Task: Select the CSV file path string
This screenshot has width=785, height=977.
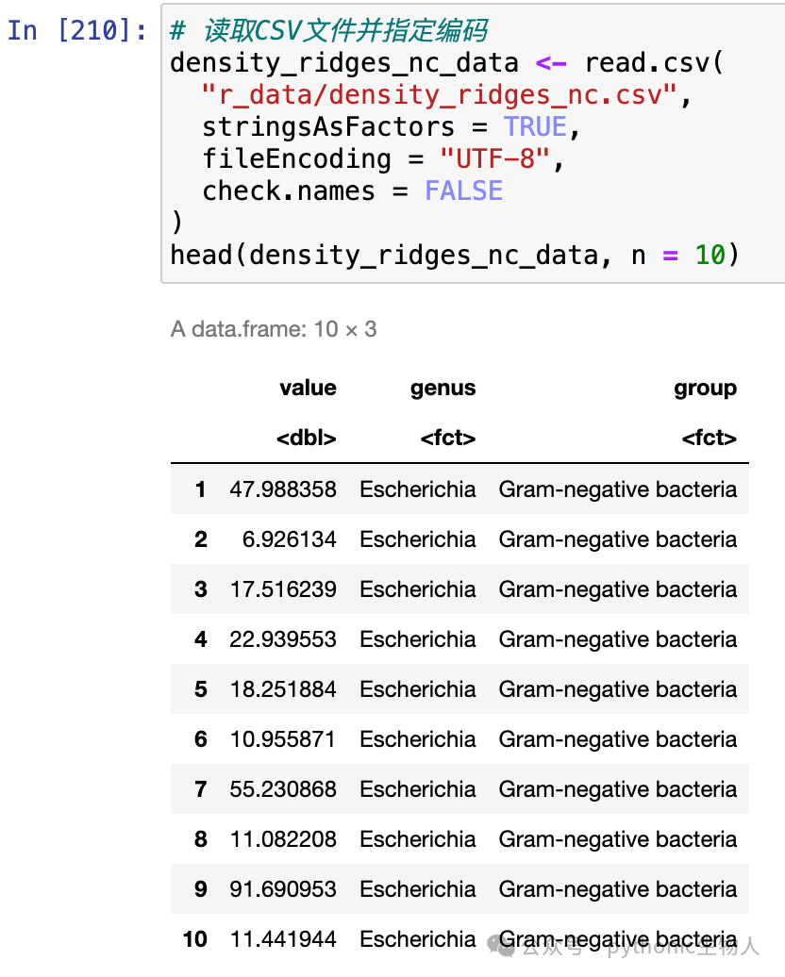Action: (439, 95)
